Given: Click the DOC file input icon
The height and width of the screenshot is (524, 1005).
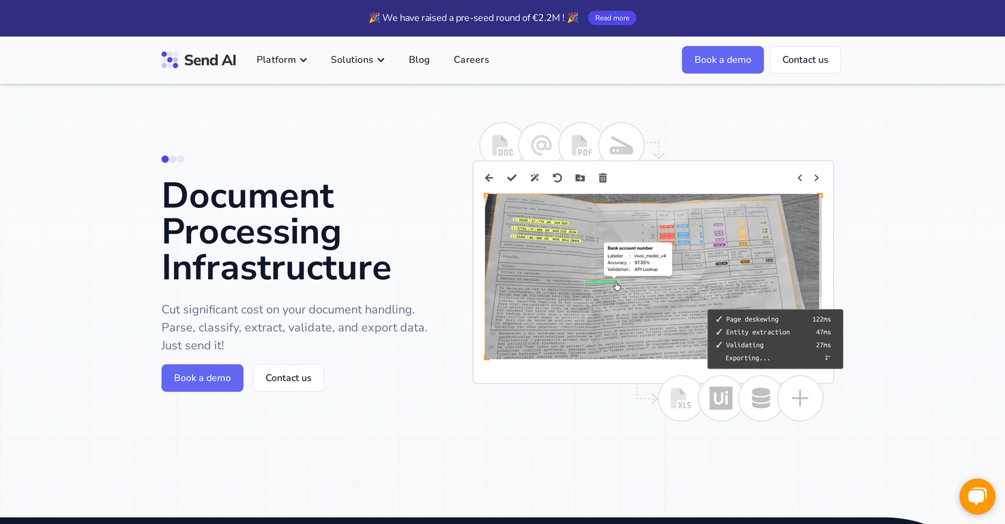Looking at the screenshot, I should coord(502,145).
